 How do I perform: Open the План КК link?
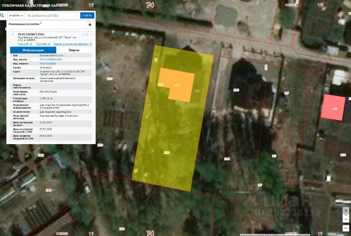click(42, 44)
